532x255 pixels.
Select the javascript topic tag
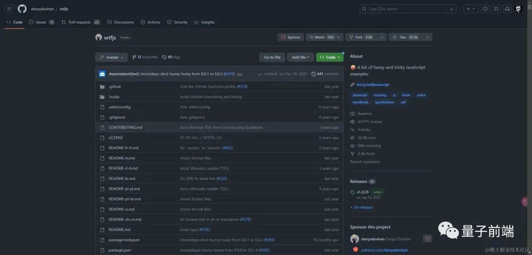(x=360, y=95)
